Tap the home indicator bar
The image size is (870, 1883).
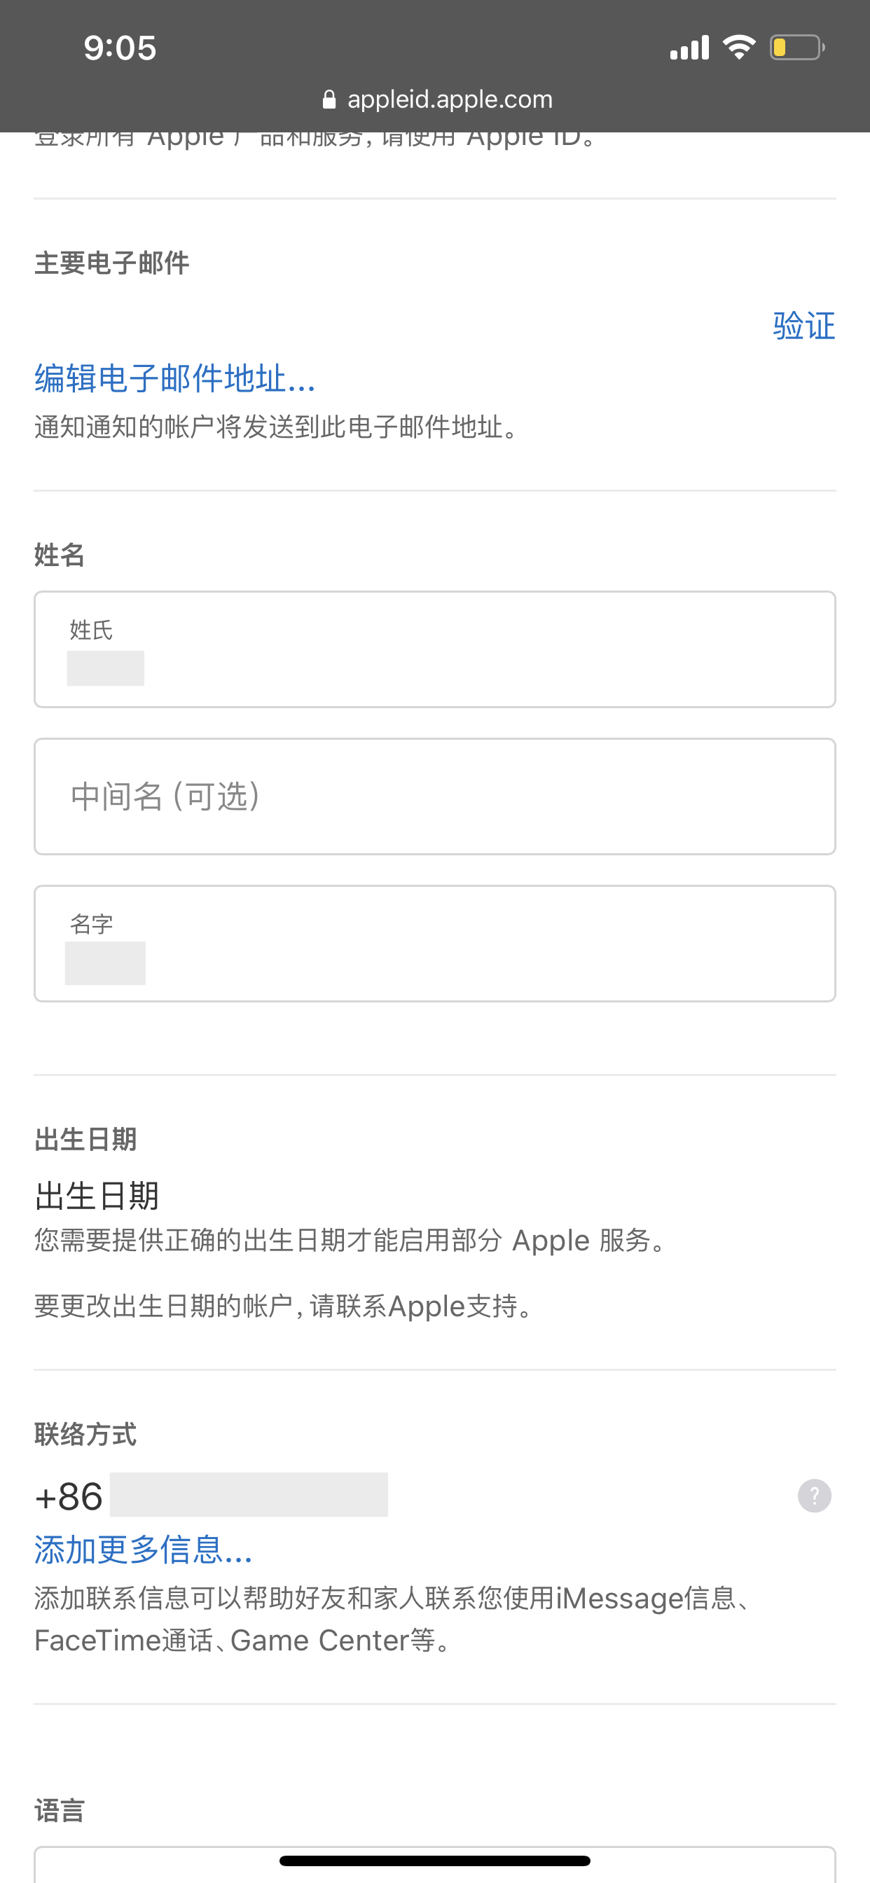coord(434,1861)
